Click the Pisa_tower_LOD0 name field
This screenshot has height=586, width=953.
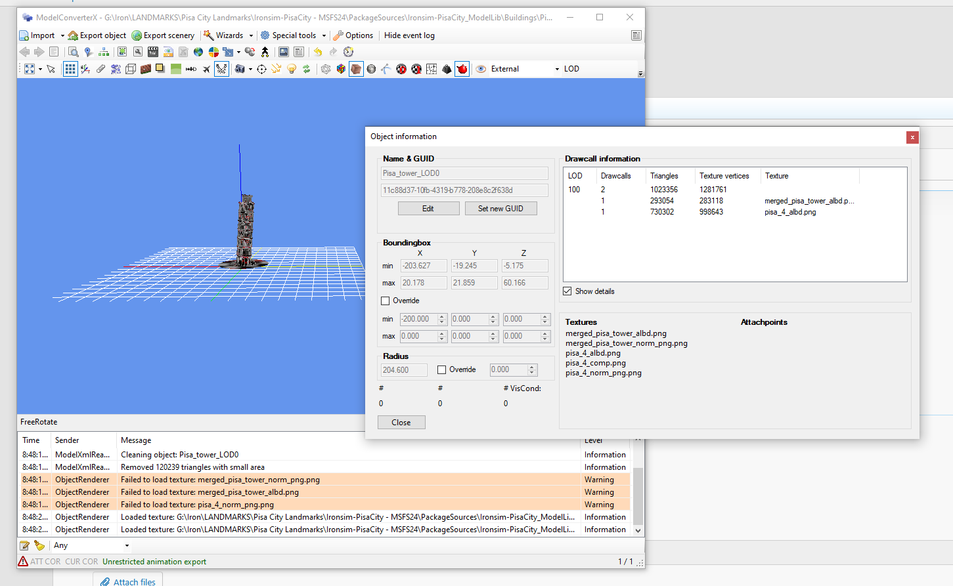[x=464, y=173]
